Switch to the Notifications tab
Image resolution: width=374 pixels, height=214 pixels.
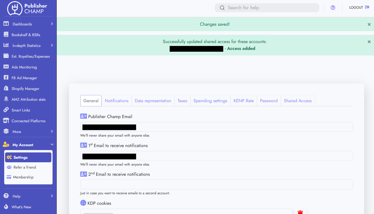pyautogui.click(x=117, y=101)
